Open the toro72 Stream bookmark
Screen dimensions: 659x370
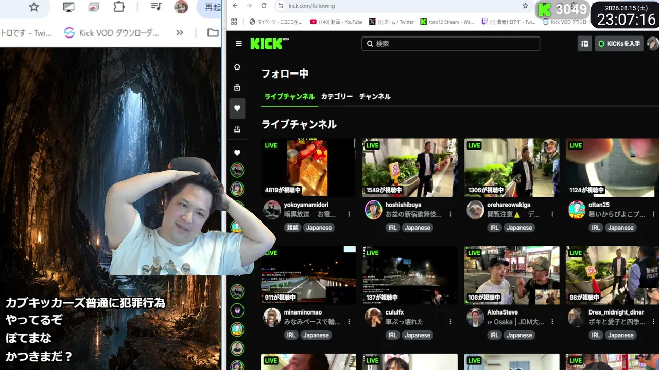click(x=447, y=22)
